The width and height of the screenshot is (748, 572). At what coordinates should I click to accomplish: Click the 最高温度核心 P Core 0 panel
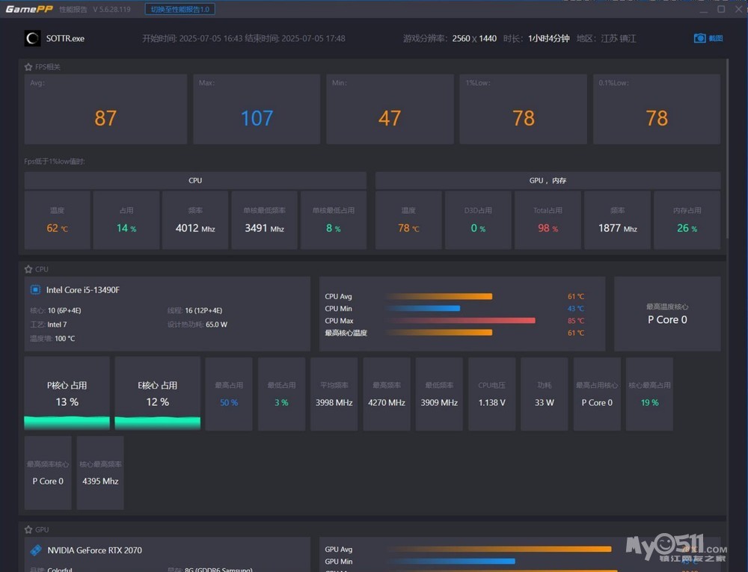pyautogui.click(x=667, y=313)
